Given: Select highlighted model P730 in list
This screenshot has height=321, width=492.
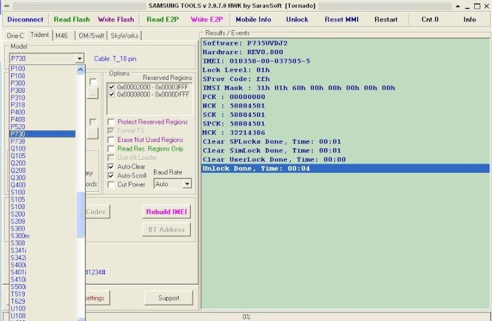Looking at the screenshot, I should tap(42, 134).
